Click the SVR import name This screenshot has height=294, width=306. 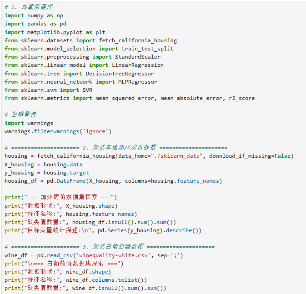(87, 90)
